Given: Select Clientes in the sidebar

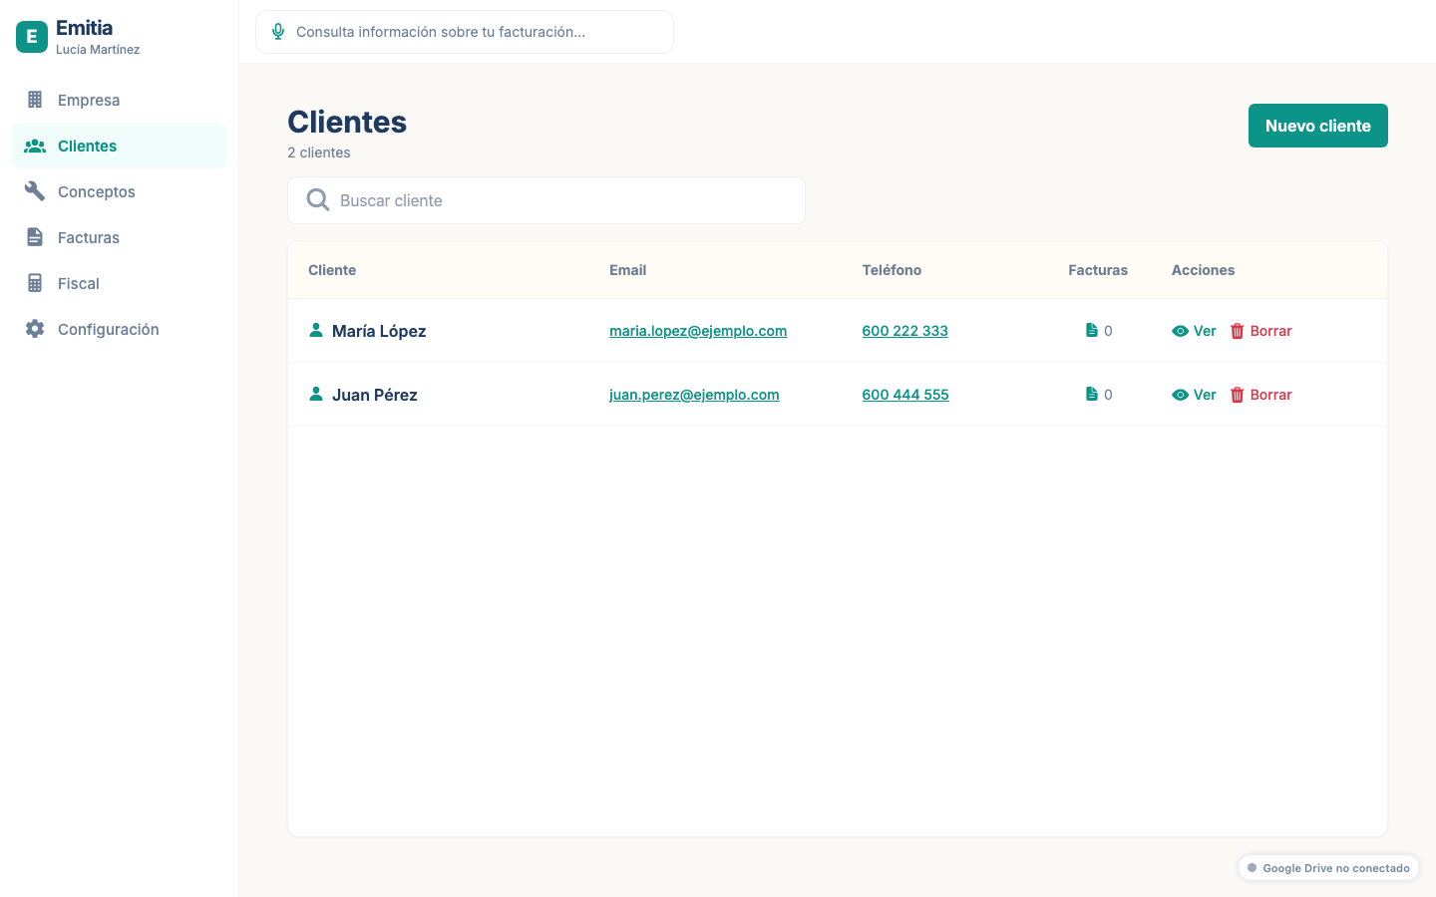Looking at the screenshot, I should pyautogui.click(x=119, y=146).
